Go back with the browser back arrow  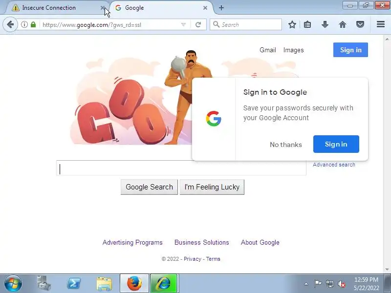(10, 24)
